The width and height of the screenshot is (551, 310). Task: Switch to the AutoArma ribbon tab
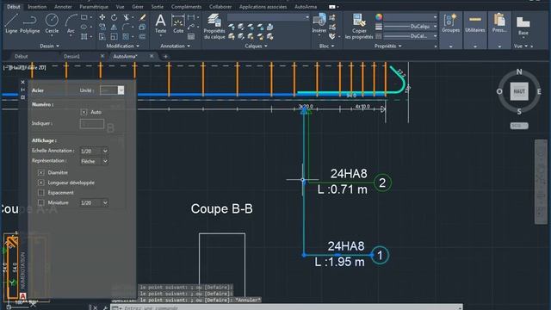[306, 7]
